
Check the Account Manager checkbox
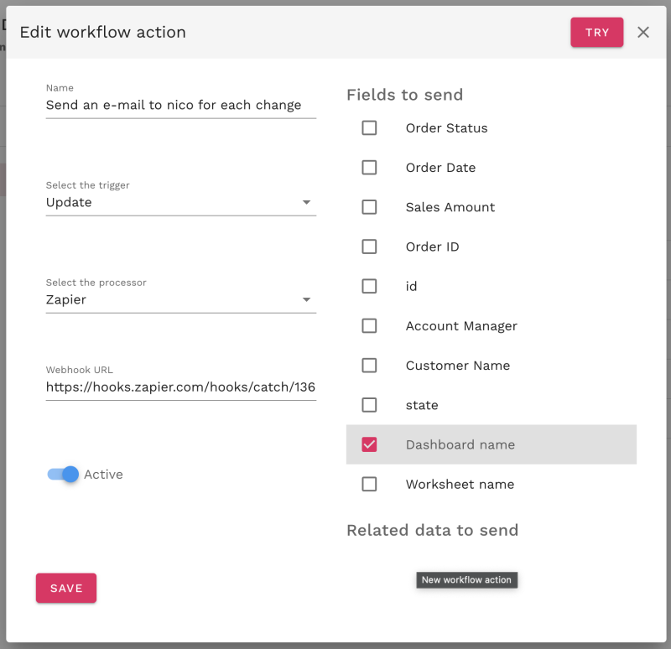pyautogui.click(x=369, y=325)
